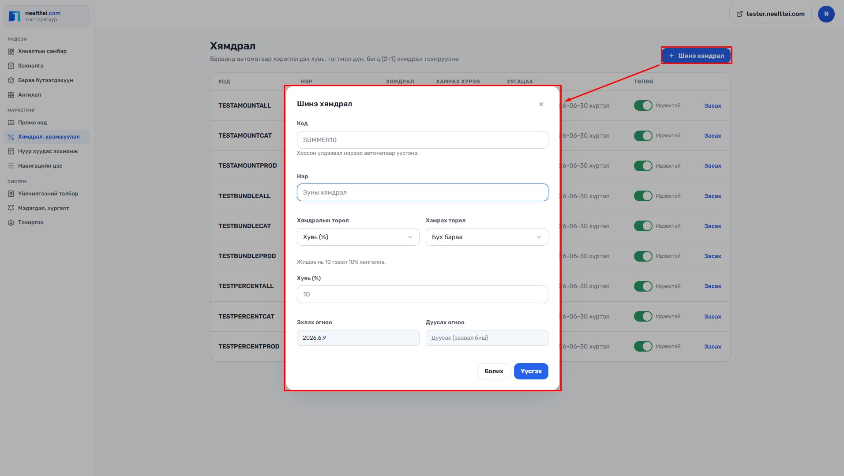Click the Нэр input field
The image size is (844, 476).
[422, 192]
